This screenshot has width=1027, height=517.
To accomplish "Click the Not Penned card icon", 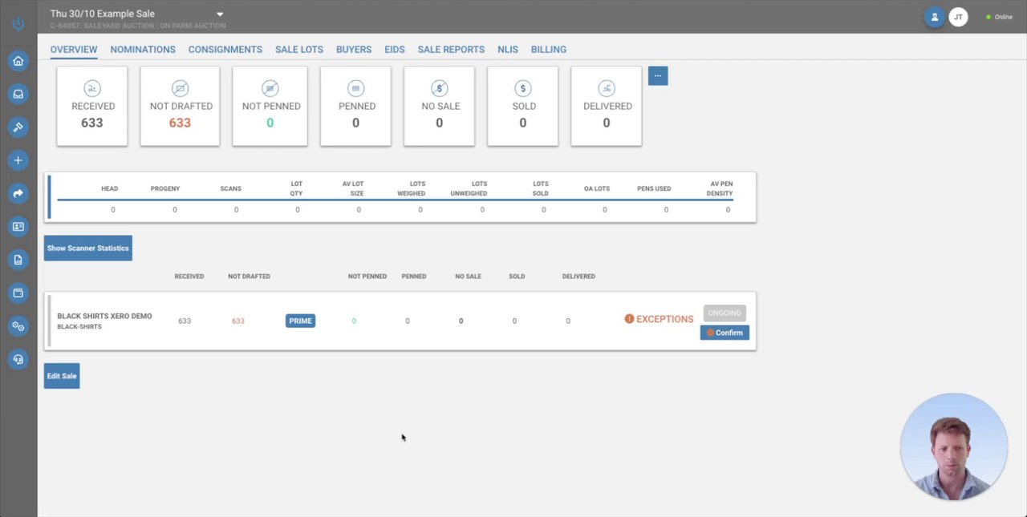I will coord(270,88).
